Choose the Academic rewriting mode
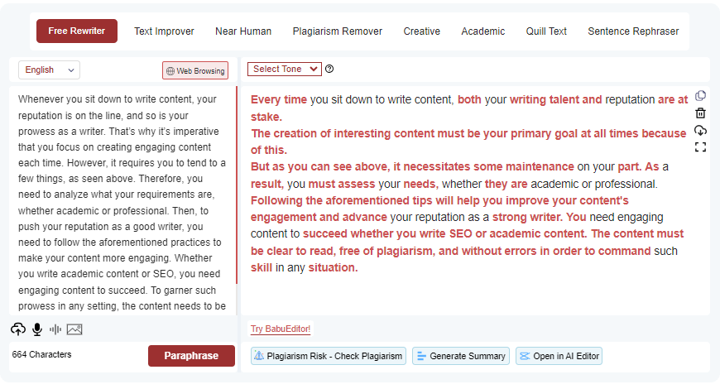 click(x=482, y=31)
